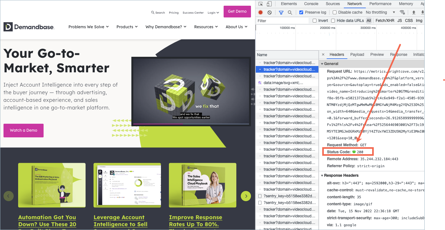The width and height of the screenshot is (445, 230).
Task: Switch to the Sources tab
Action: (333, 4)
